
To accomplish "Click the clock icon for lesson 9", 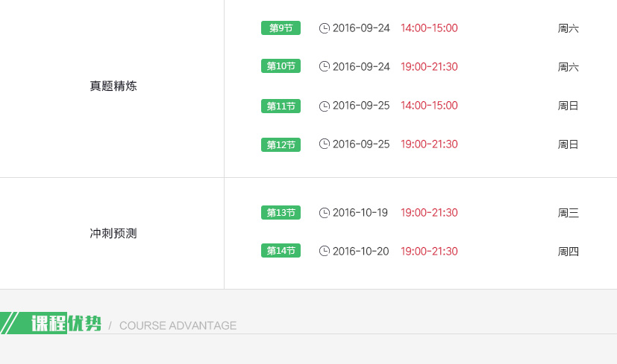I will pyautogui.click(x=324, y=28).
